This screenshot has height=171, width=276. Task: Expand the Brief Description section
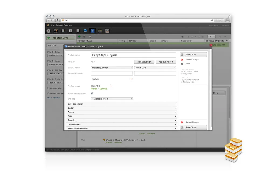[122, 104]
